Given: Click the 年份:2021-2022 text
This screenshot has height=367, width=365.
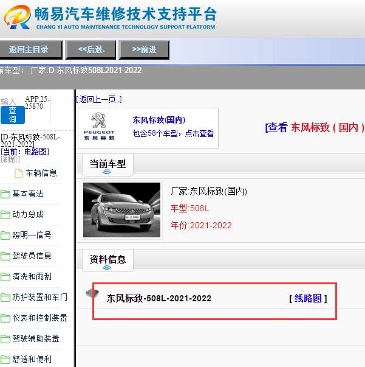Looking at the screenshot, I should click(201, 225).
